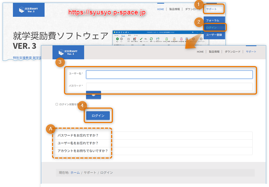Click the 就奨費SOFT logo on the login page header
This screenshot has height=187, width=269.
click(68, 52)
